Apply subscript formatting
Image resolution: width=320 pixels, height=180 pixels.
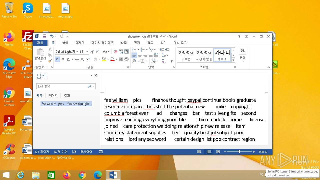pos(82,59)
